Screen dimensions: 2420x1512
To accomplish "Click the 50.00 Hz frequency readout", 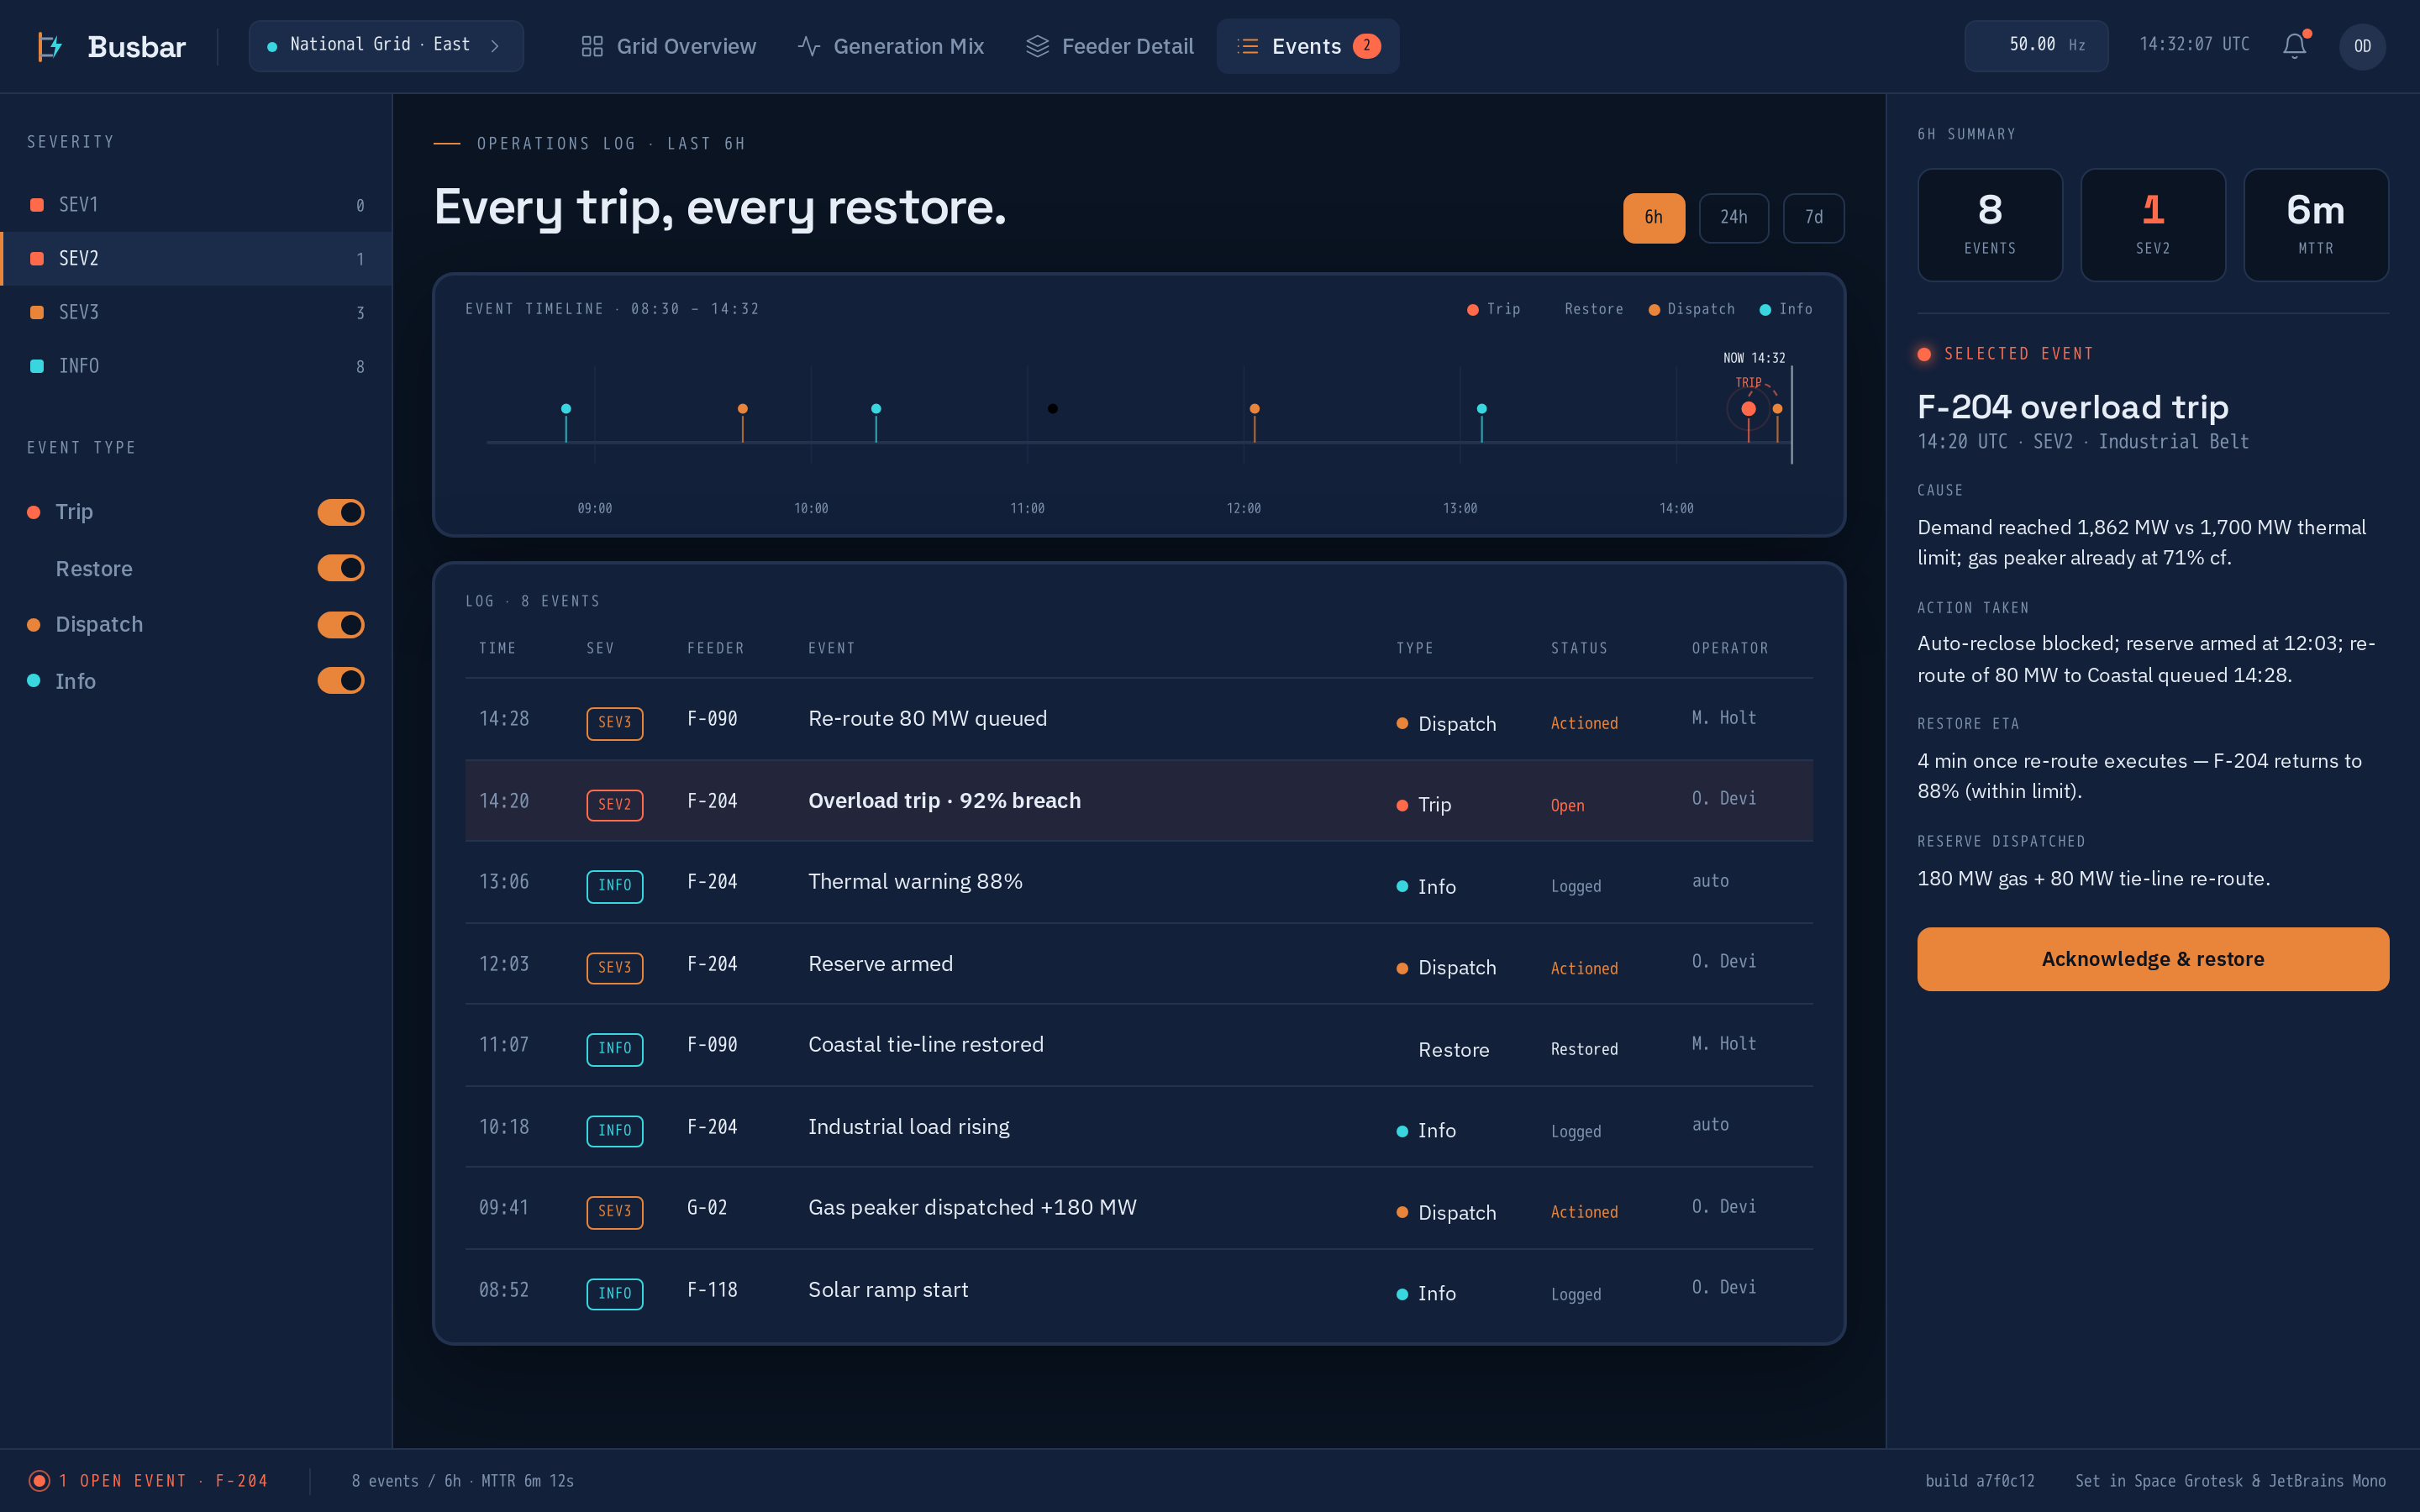I will [2036, 46].
